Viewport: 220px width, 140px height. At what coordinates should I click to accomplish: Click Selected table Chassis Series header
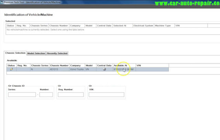(39, 26)
